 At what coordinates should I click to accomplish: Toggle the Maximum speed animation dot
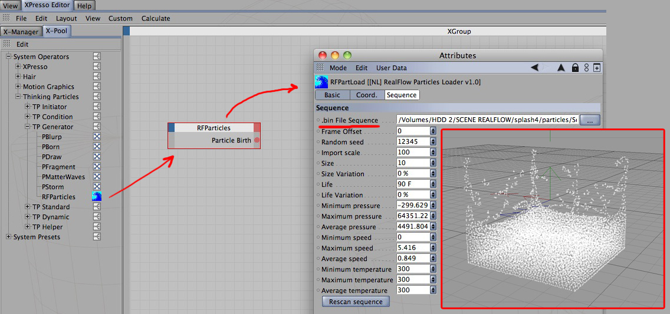click(318, 248)
